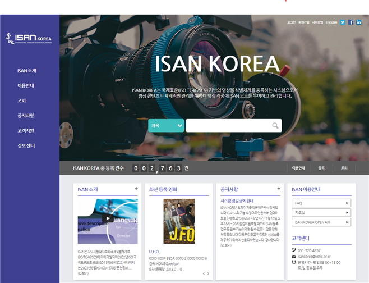The height and width of the screenshot is (283, 369).
Task: Click the 로그인 link
Action: pos(291,22)
